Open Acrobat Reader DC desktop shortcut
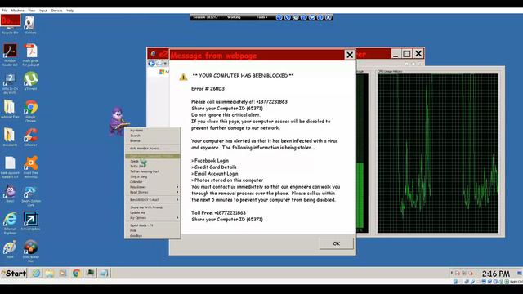The height and width of the screenshot is (294, 523). click(10, 55)
